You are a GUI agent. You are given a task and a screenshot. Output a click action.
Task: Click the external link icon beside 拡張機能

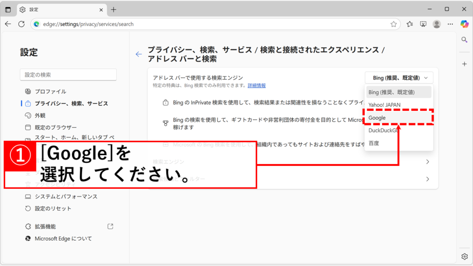click(110, 226)
